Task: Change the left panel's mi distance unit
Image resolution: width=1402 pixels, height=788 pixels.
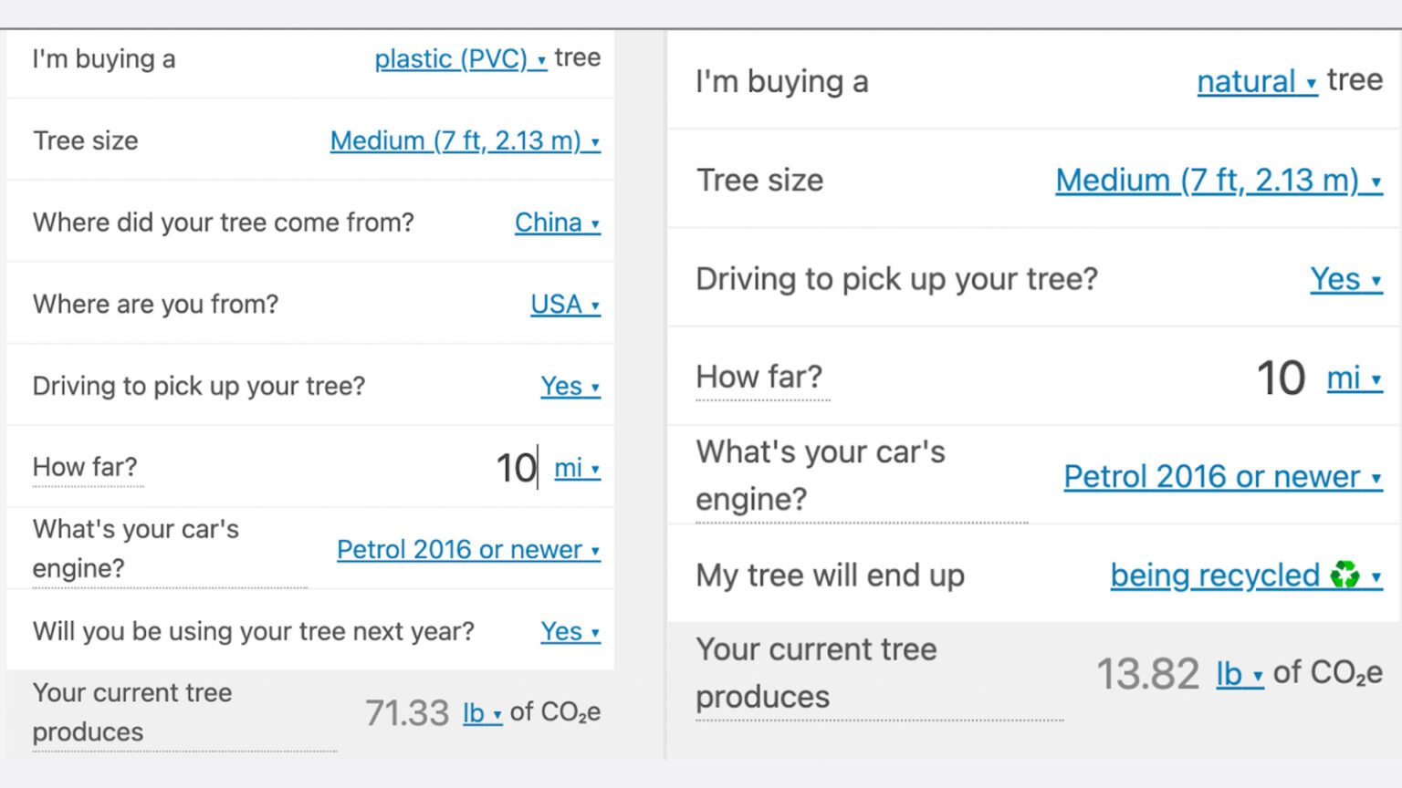Action: click(x=577, y=469)
